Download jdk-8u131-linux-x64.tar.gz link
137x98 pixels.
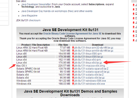click(88, 63)
